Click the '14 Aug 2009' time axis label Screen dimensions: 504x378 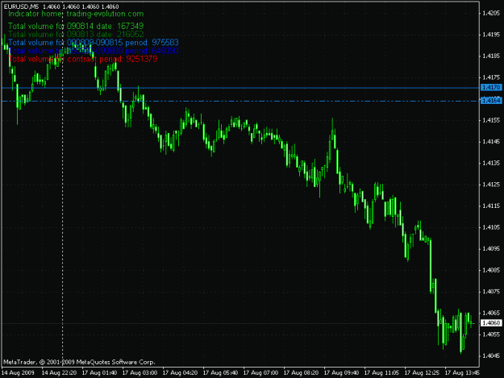coord(18,373)
